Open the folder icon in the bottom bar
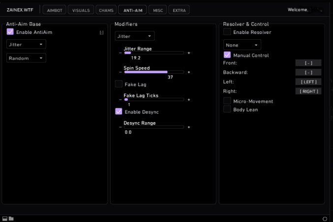The width and height of the screenshot is (333, 222). pyautogui.click(x=11, y=218)
